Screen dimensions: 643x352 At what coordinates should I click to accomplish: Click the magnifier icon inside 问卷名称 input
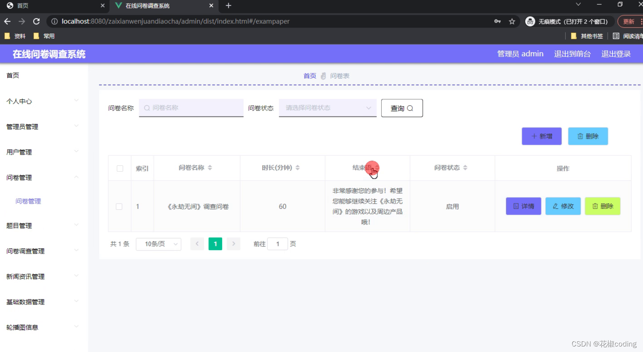pos(147,108)
